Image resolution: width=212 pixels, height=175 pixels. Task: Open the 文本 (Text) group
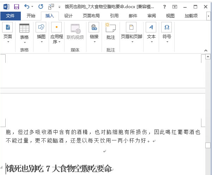click(x=151, y=32)
